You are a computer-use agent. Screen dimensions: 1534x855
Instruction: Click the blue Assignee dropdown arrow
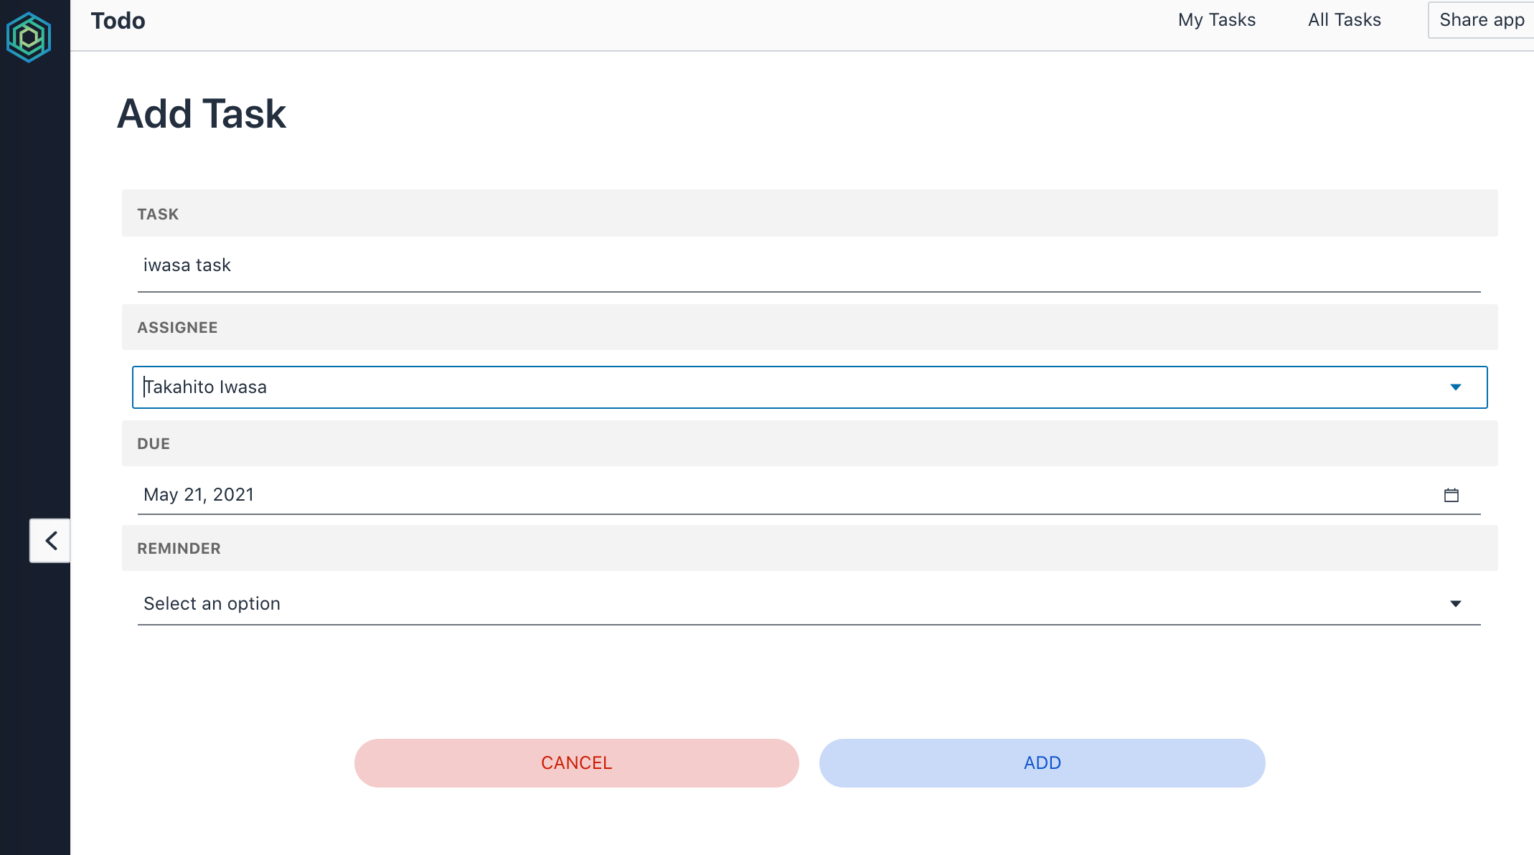(x=1457, y=387)
